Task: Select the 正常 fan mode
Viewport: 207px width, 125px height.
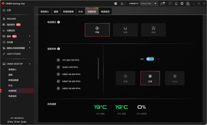Action: [x=150, y=78]
